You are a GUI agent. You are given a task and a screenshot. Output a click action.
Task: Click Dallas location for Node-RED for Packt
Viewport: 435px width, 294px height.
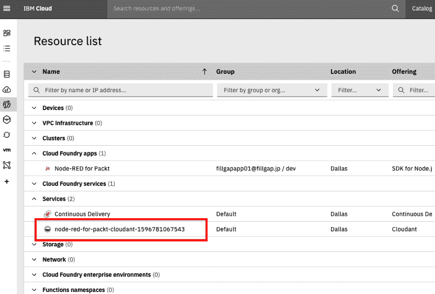(x=339, y=169)
